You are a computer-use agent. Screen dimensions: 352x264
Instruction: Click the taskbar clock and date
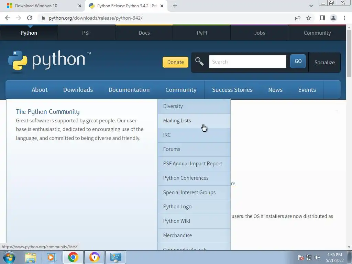(x=335, y=257)
